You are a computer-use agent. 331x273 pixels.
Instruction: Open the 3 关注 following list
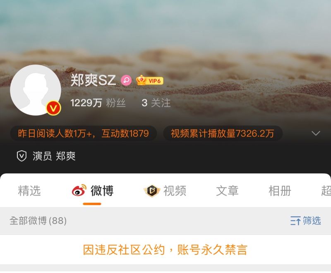[156, 103]
